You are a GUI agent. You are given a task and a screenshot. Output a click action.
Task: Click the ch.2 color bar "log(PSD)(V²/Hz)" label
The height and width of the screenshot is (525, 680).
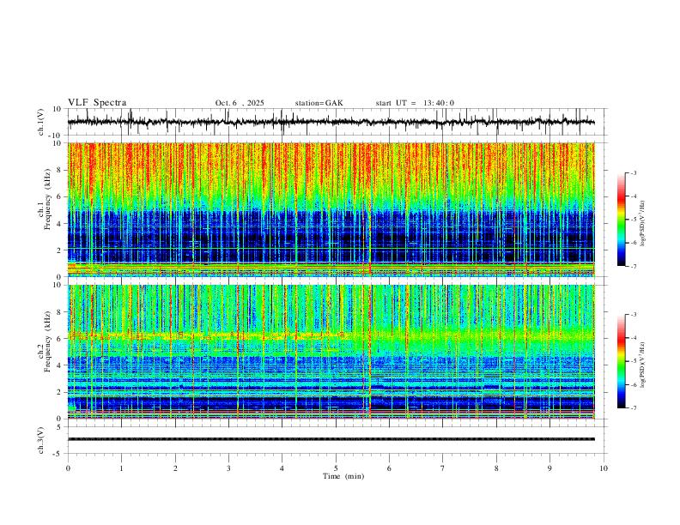click(643, 365)
